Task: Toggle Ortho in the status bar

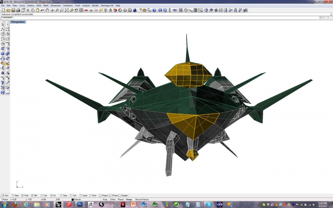Action: tap(113, 200)
